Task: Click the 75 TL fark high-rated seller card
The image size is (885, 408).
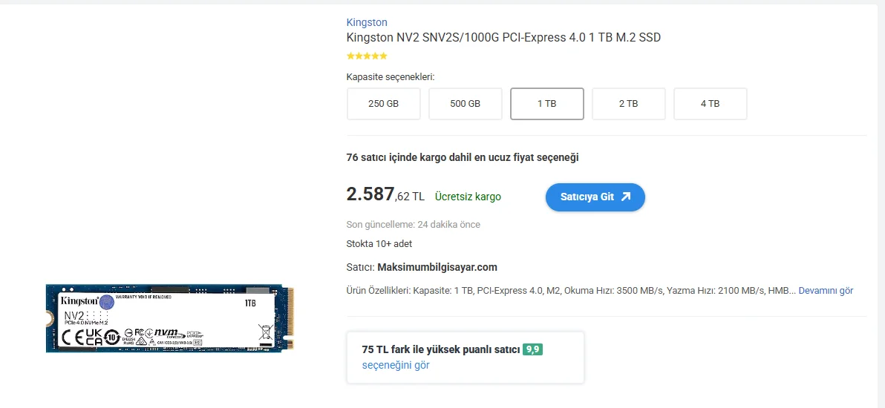Action: pos(465,358)
